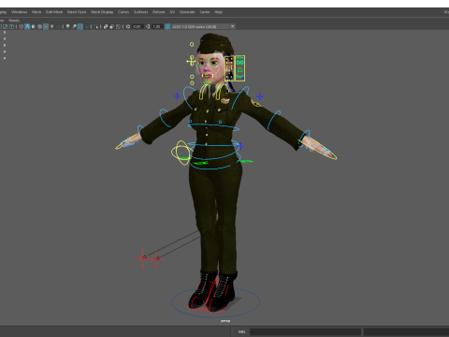Select the yellow sphere hip control
Image resolution: width=449 pixels, height=337 pixels.
click(181, 153)
